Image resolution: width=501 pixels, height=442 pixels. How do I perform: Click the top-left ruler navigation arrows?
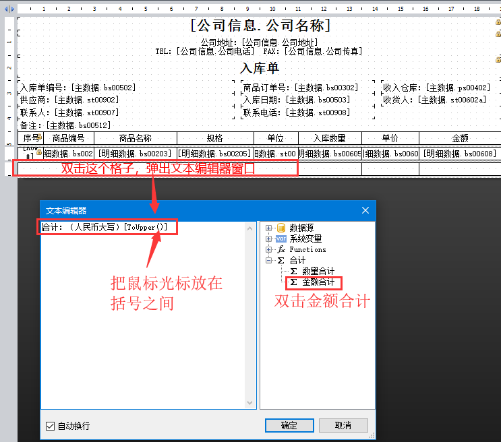(x=9, y=9)
